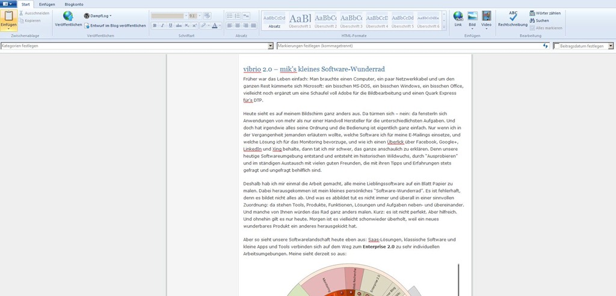Run the Rechtschreibung spell check
Image resolution: width=616 pixels, height=296 pixels.
coord(513,17)
